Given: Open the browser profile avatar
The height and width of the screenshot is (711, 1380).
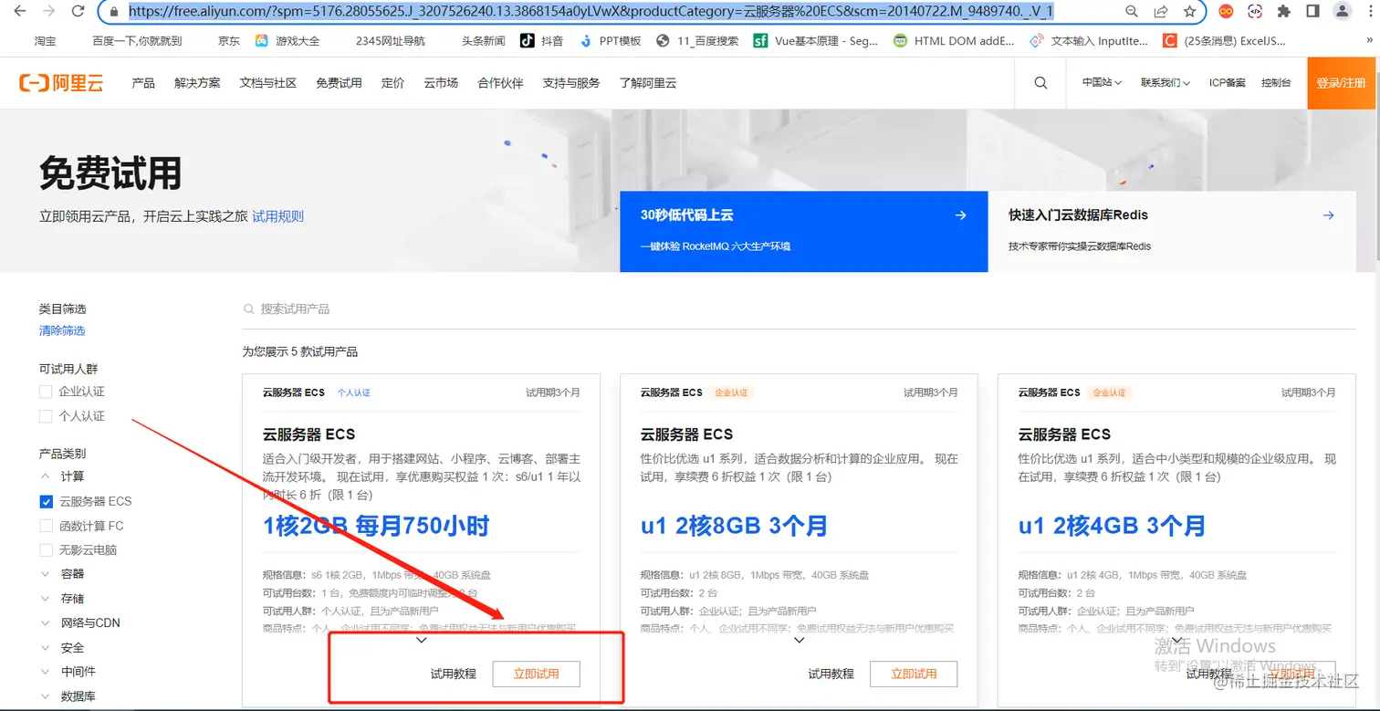Looking at the screenshot, I should (1342, 12).
